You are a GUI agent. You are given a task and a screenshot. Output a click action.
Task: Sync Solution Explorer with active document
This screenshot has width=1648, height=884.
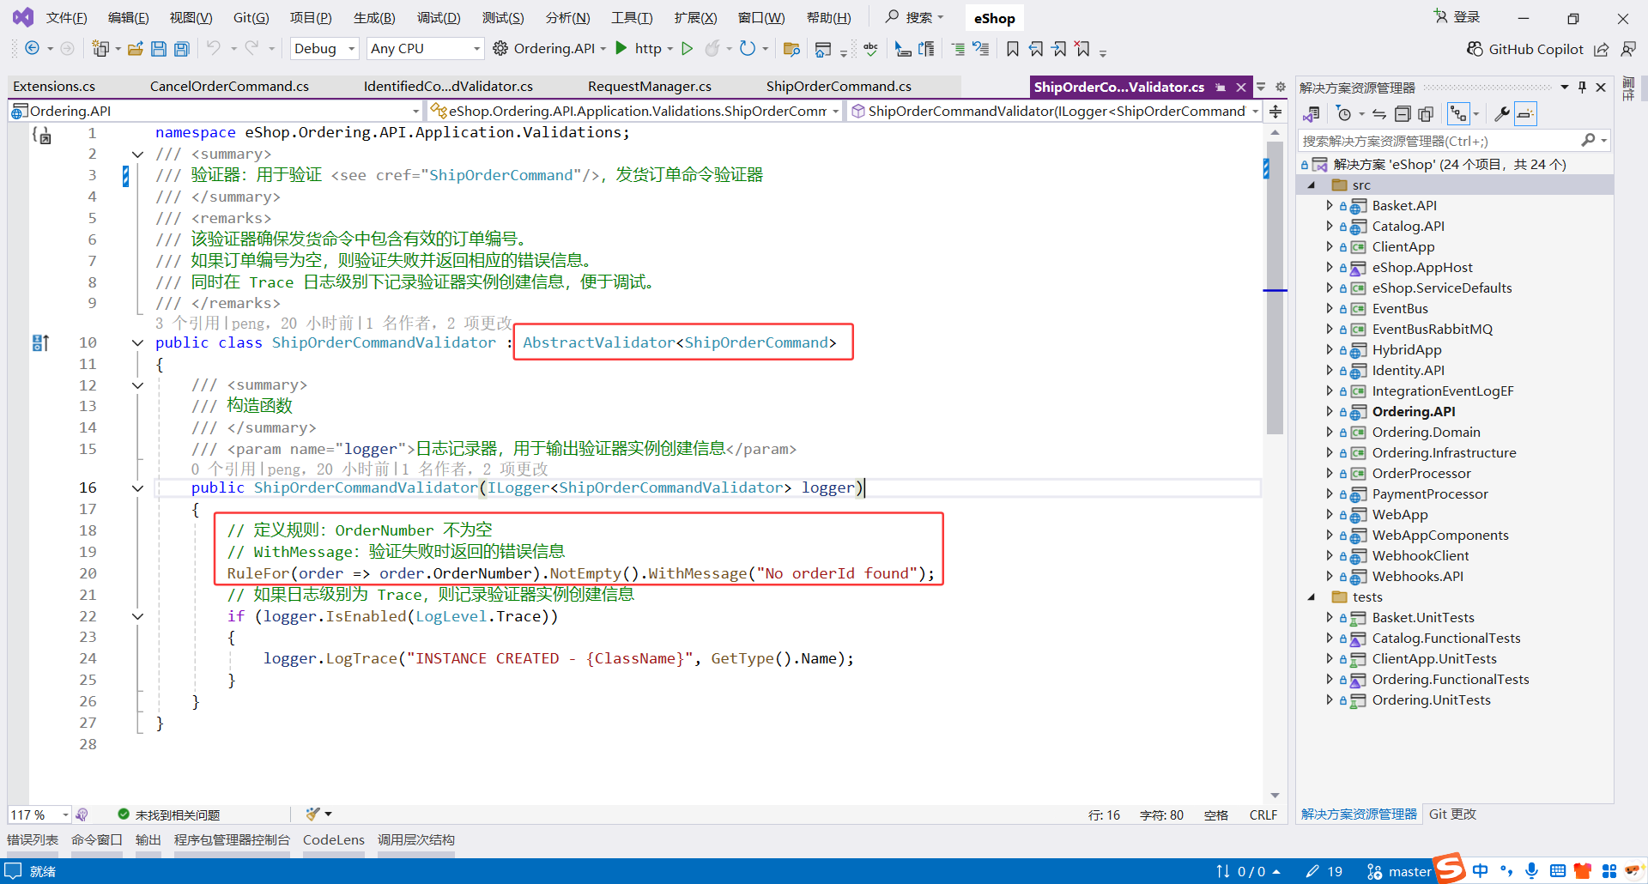coord(1378,113)
